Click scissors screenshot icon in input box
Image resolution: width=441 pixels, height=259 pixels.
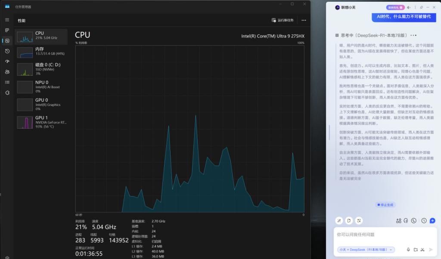pyautogui.click(x=422, y=250)
